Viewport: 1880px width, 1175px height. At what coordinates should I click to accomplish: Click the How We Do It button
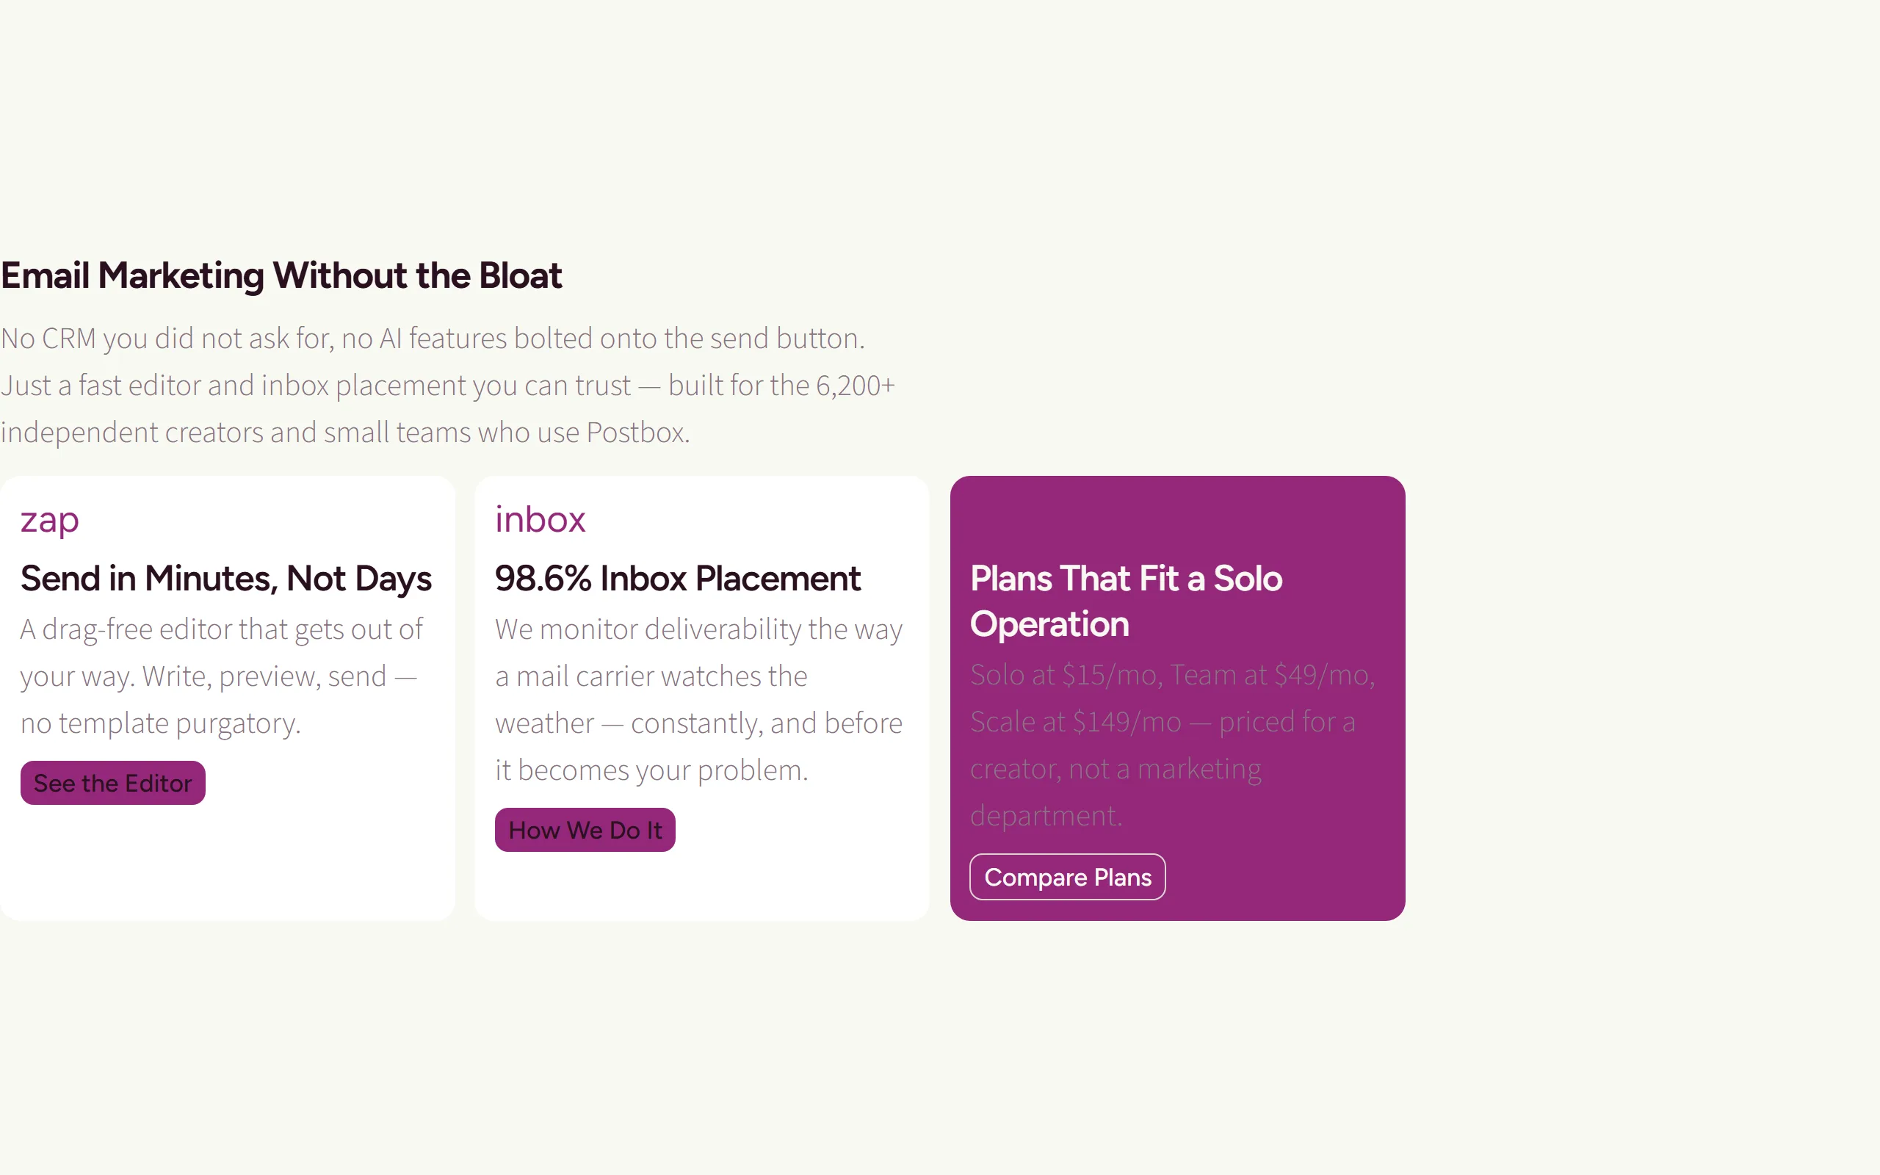tap(585, 830)
